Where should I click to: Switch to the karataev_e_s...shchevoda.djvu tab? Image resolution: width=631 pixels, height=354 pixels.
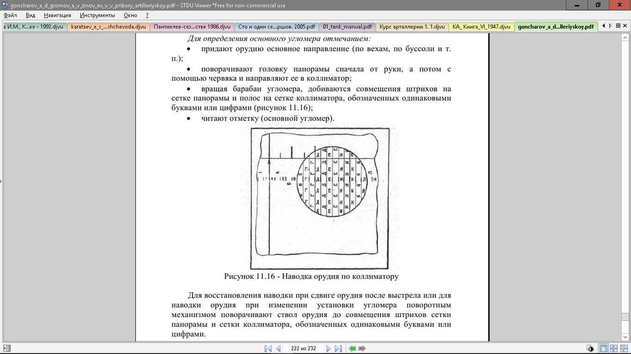click(108, 27)
